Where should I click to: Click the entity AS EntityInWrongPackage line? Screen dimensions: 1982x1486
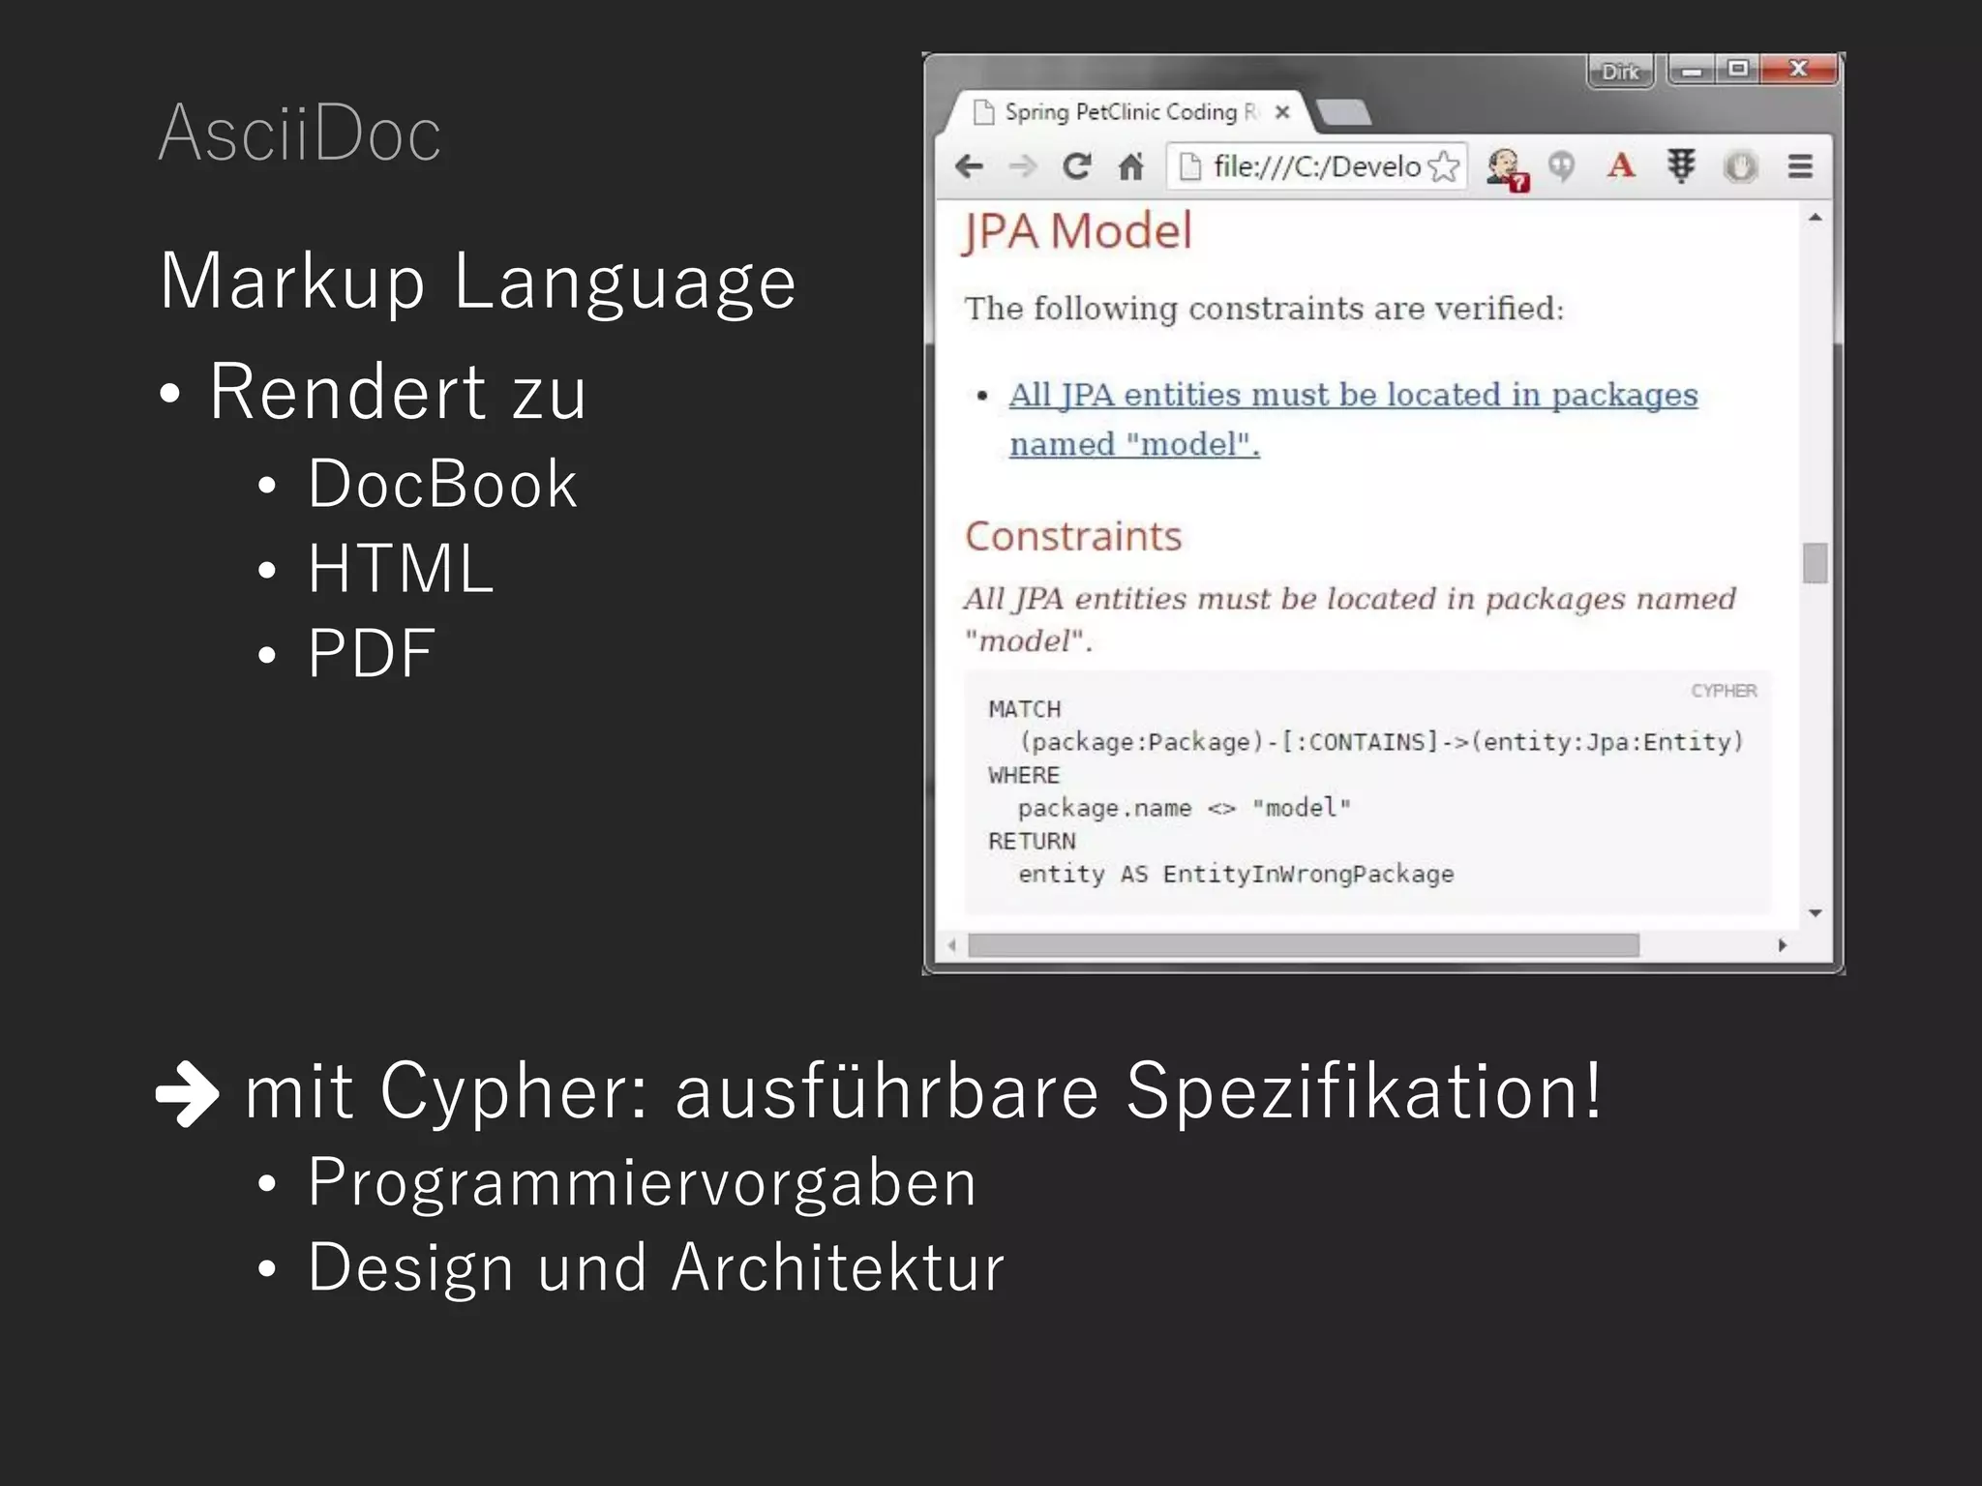(x=1236, y=875)
